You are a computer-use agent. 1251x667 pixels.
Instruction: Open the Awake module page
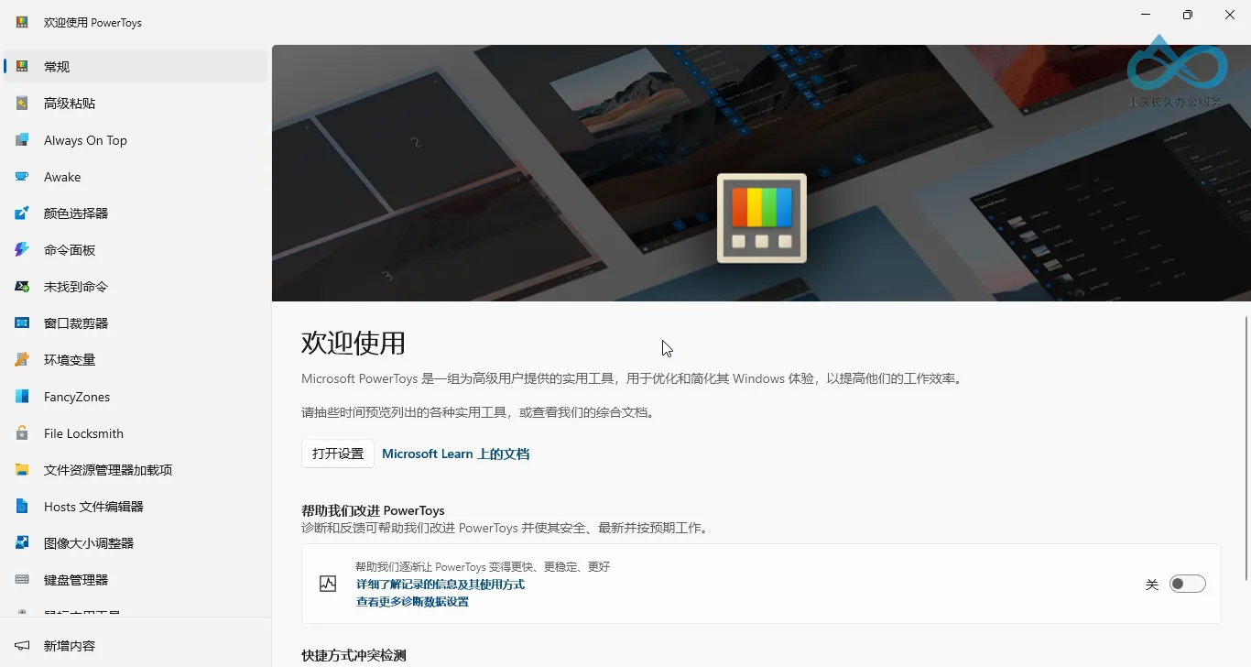136,177
